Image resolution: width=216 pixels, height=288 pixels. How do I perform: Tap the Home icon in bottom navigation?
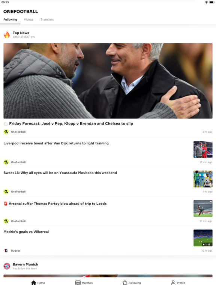34,283
